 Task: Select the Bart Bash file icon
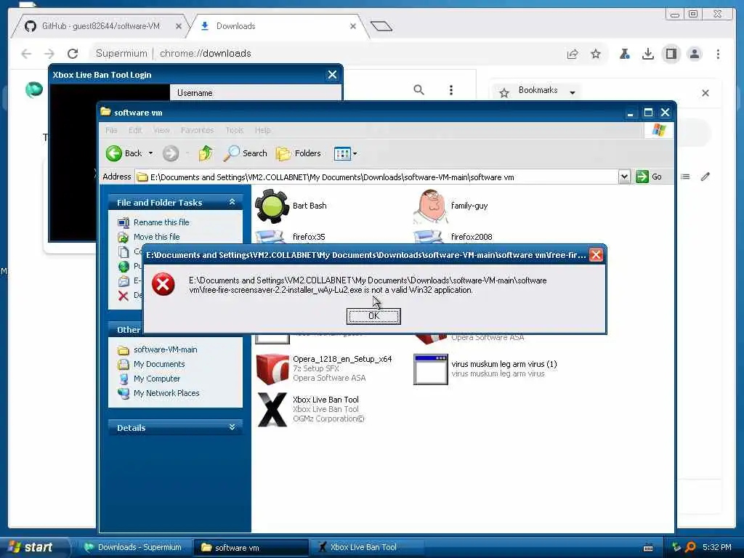[272, 206]
